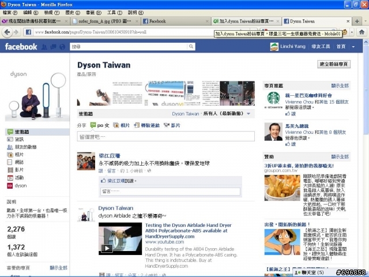Switch to the 加入dyson Taiwan粉絲專頁 tab
Viewport: 369px width, 277px height.
[246, 21]
